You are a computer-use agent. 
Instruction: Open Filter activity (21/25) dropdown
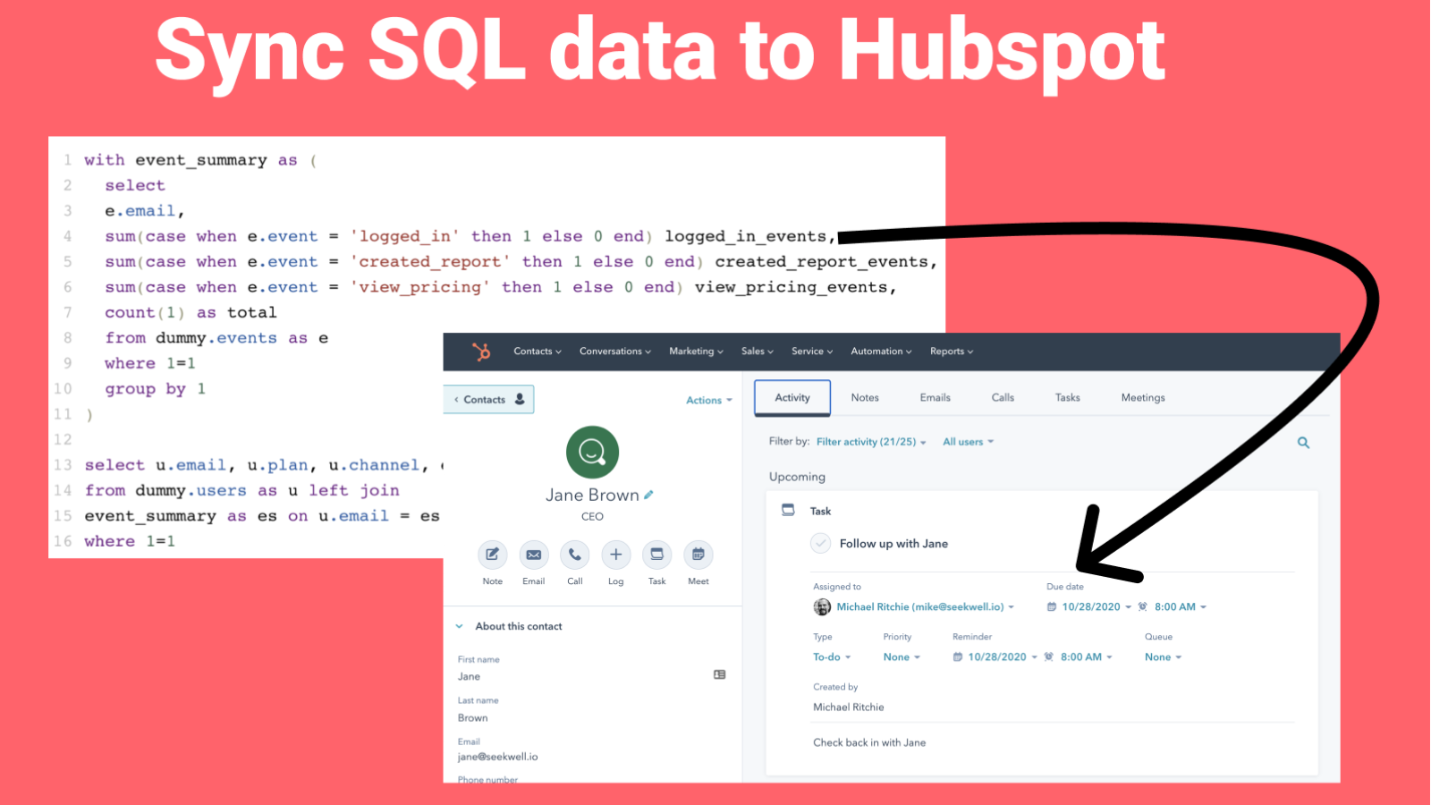pyautogui.click(x=871, y=442)
